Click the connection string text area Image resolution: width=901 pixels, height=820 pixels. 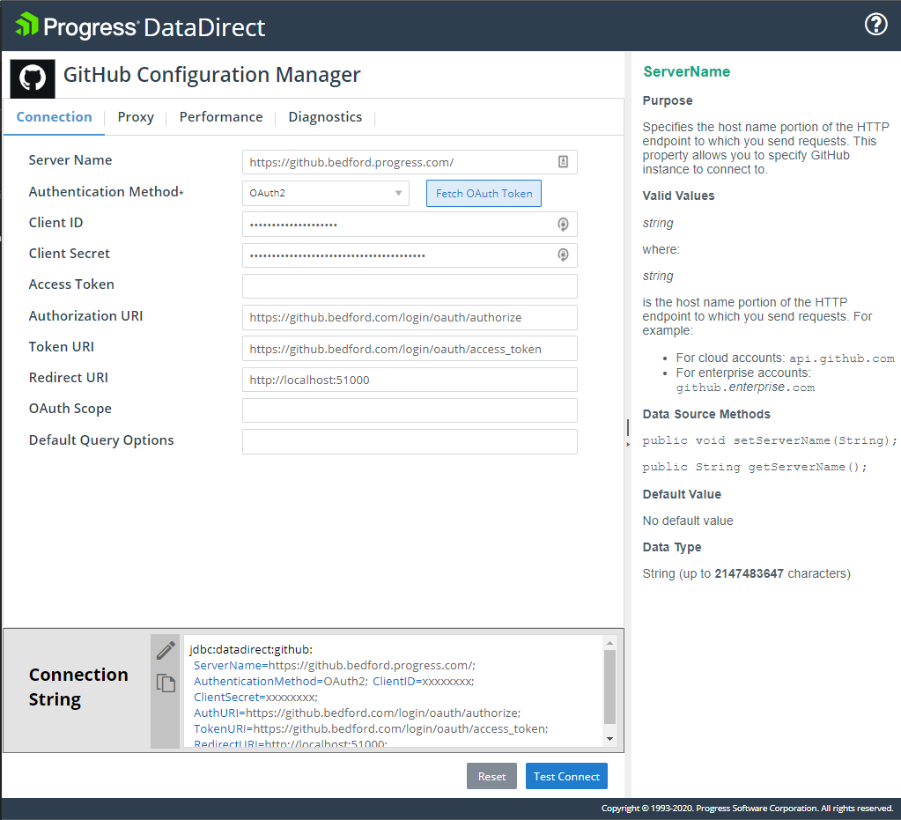393,691
